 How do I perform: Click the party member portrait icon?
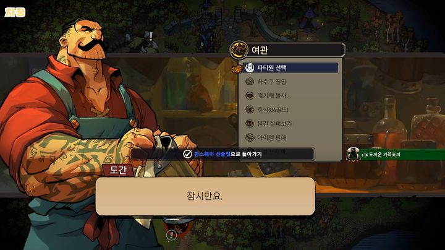(x=250, y=67)
